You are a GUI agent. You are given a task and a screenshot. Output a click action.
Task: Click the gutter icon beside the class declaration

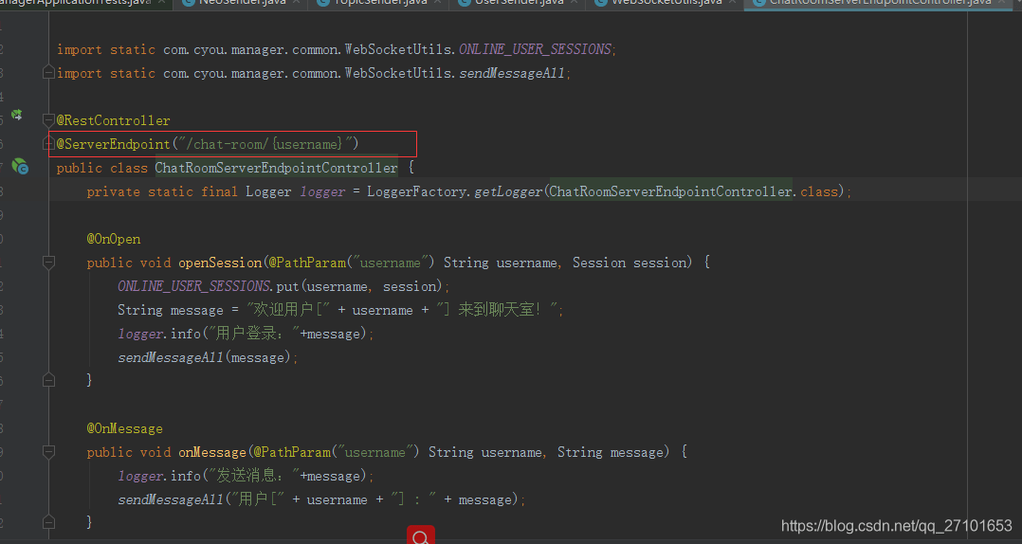tap(19, 166)
